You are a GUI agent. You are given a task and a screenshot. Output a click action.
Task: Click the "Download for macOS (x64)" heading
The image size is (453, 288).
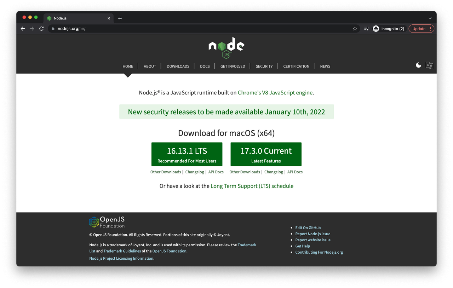click(x=226, y=133)
